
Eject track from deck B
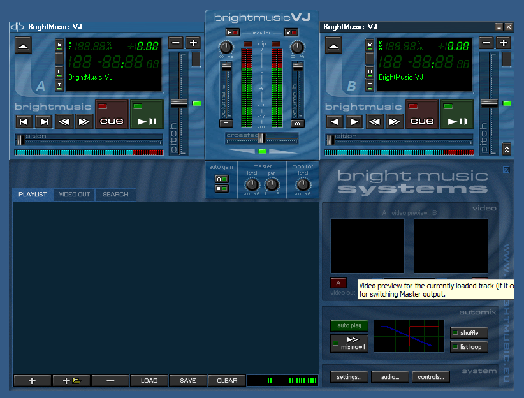pos(333,46)
